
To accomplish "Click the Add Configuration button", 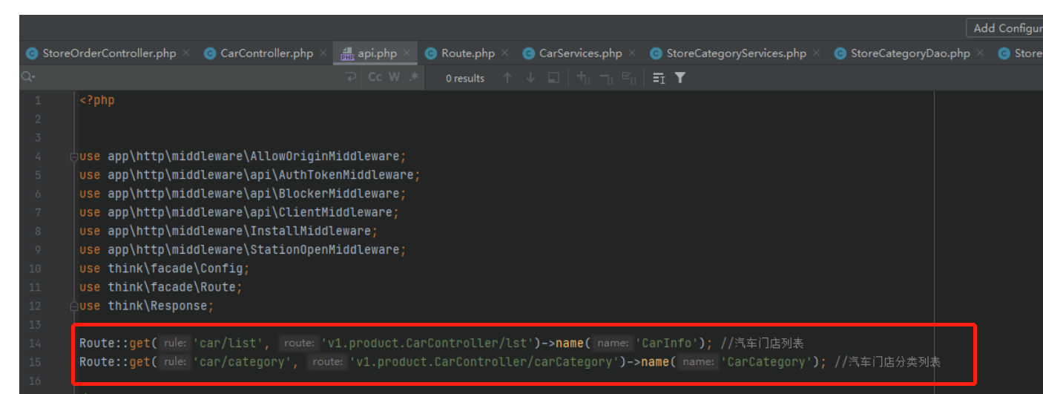I will point(1005,28).
